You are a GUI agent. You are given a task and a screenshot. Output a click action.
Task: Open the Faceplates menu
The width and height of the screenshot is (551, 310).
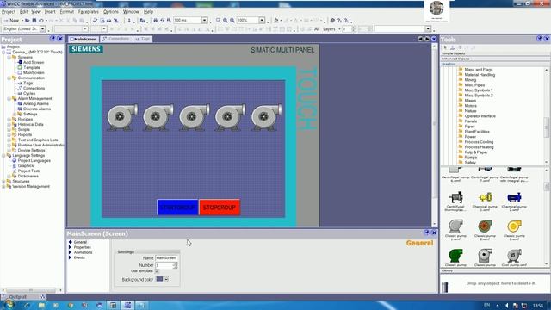click(x=88, y=11)
